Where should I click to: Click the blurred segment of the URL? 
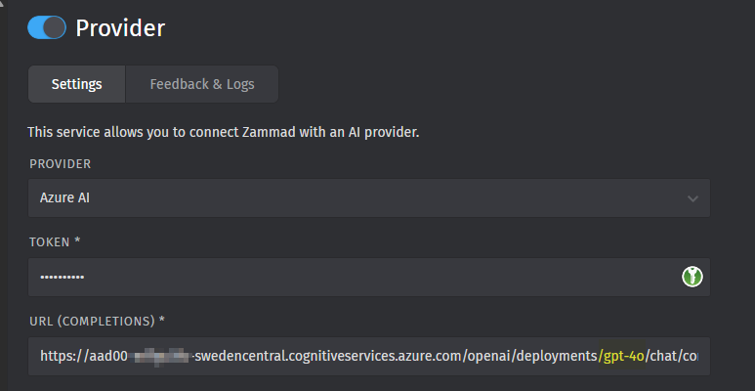(159, 356)
